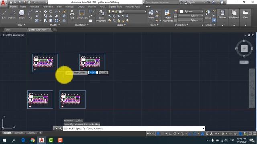Image resolution: width=257 pixels, height=144 pixels.
Task: Click the Save icon in quick access toolbar
Action: pos(20,2)
